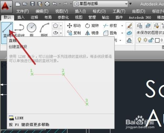164x133 pixels.
Task: Click the 旋转 Rotate tool
Action: click(92, 26)
